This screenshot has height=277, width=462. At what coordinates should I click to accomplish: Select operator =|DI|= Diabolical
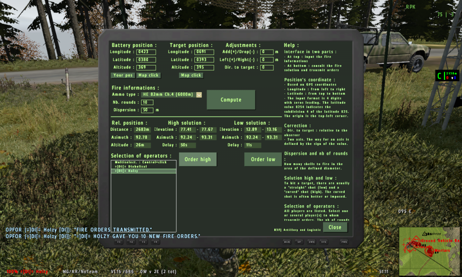[143, 166]
